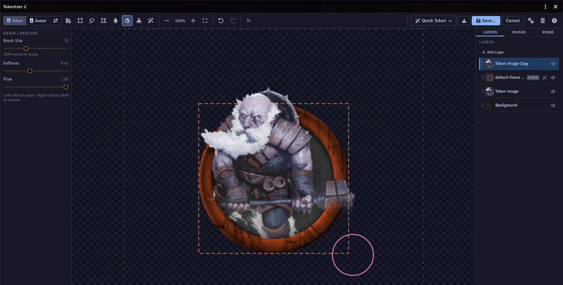The image size is (563, 285).
Task: Click the Brush Size slider handle
Action: click(26, 48)
